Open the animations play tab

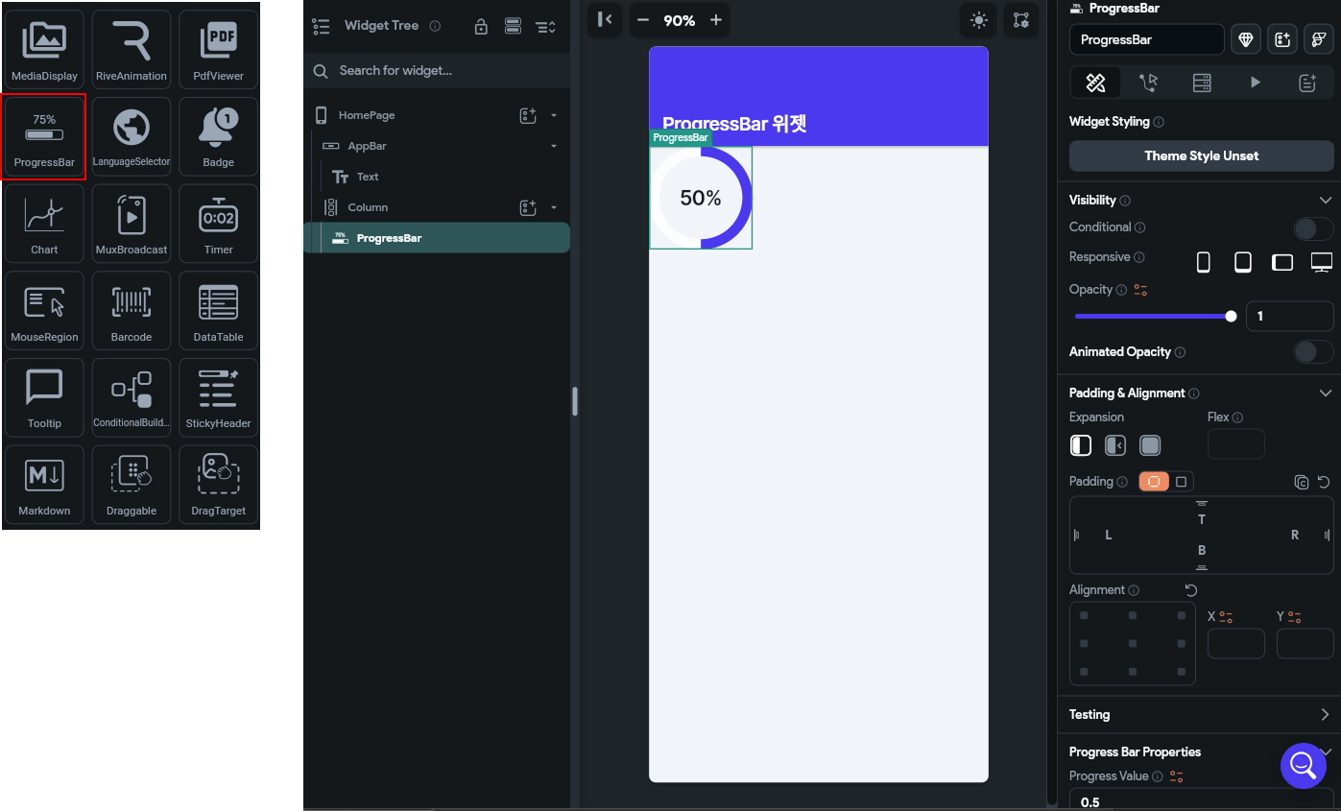(1255, 83)
